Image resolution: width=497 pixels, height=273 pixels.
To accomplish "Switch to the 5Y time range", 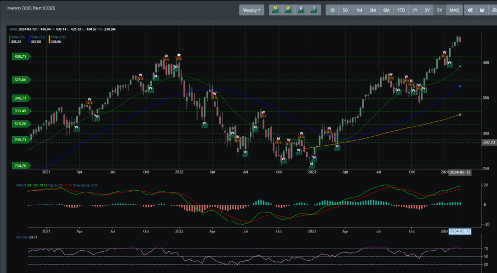I will pos(440,10).
